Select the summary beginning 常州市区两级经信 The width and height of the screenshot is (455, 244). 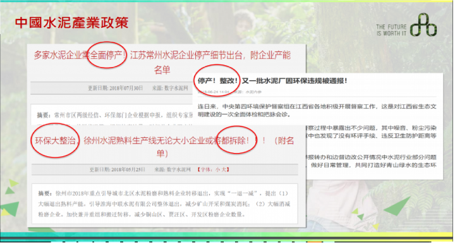pyautogui.click(x=115, y=116)
